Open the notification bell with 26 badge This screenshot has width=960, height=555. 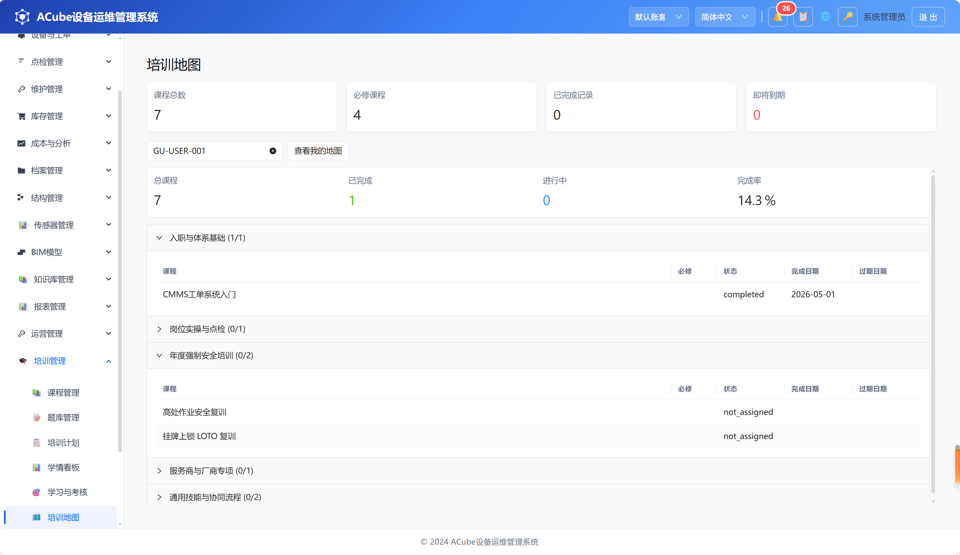click(778, 17)
